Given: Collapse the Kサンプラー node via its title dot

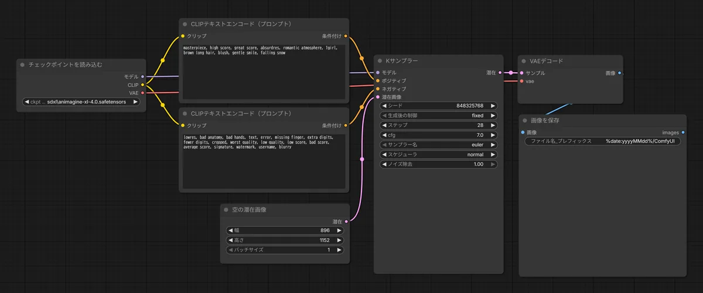Looking at the screenshot, I should (x=380, y=61).
